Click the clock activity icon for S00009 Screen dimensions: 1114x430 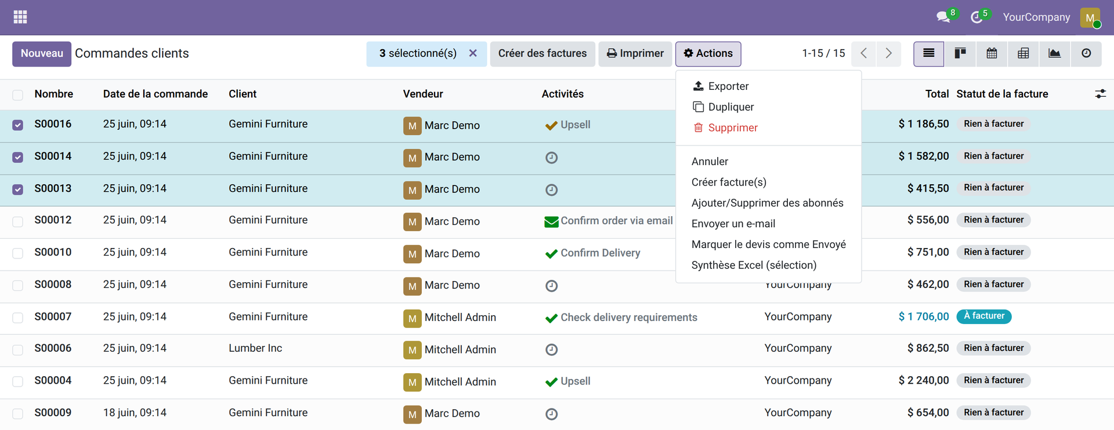point(552,414)
